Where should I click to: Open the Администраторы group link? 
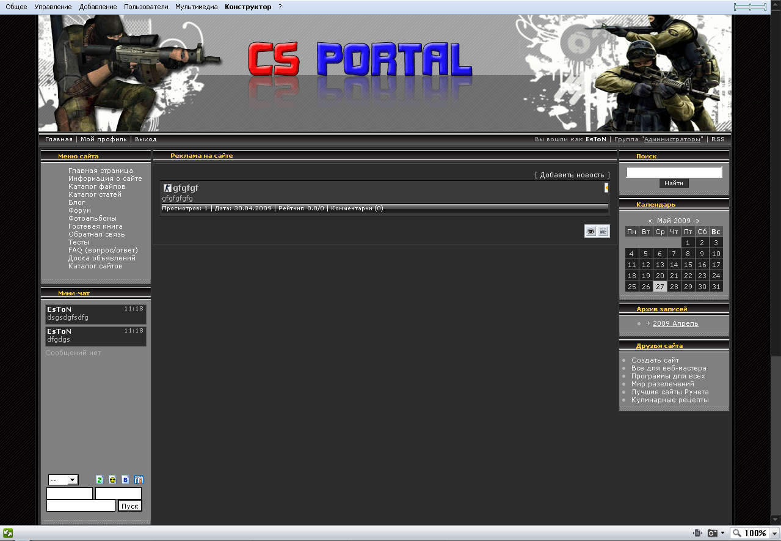[672, 139]
